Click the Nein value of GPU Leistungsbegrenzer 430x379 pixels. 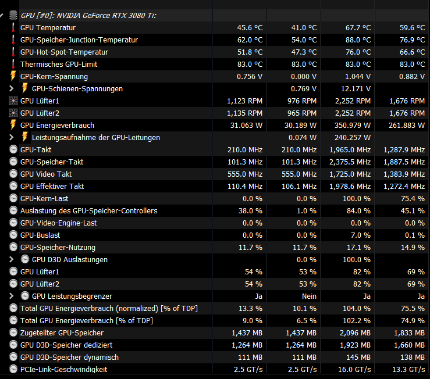[x=309, y=296]
